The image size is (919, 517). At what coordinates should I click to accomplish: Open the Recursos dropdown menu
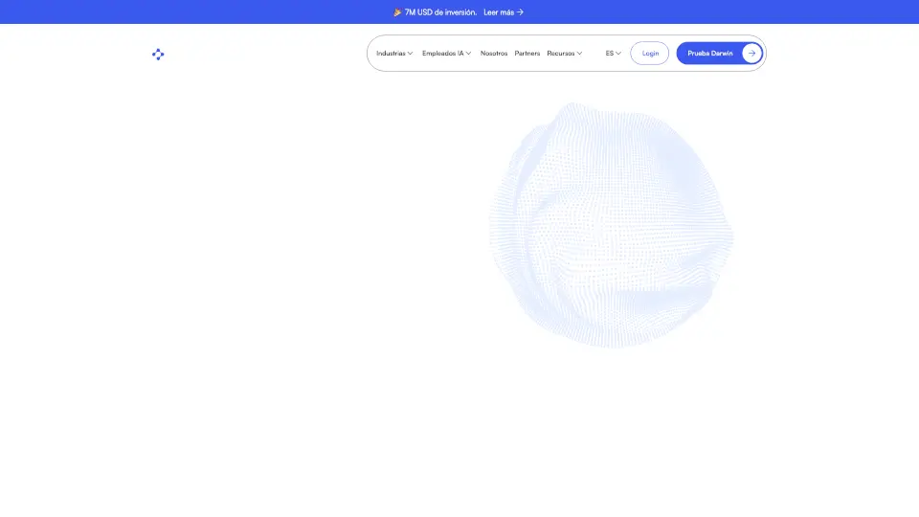(x=561, y=54)
